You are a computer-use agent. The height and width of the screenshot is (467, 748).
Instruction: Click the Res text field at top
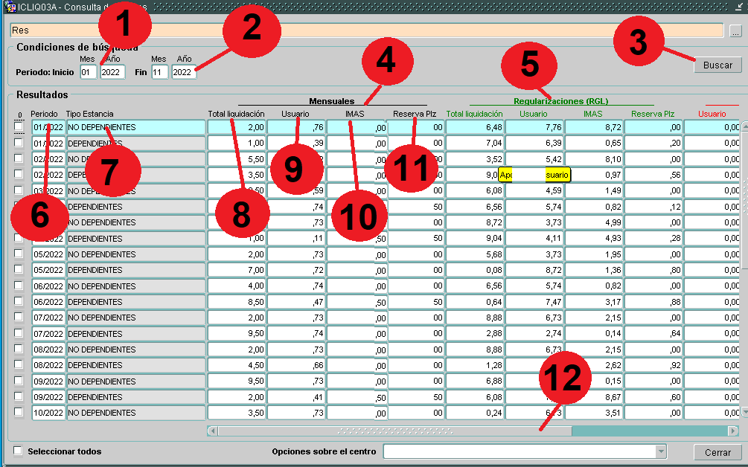[366, 30]
